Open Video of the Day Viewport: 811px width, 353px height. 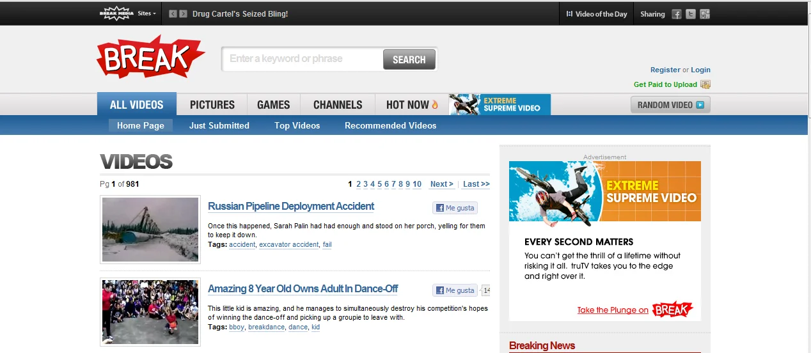click(x=597, y=14)
